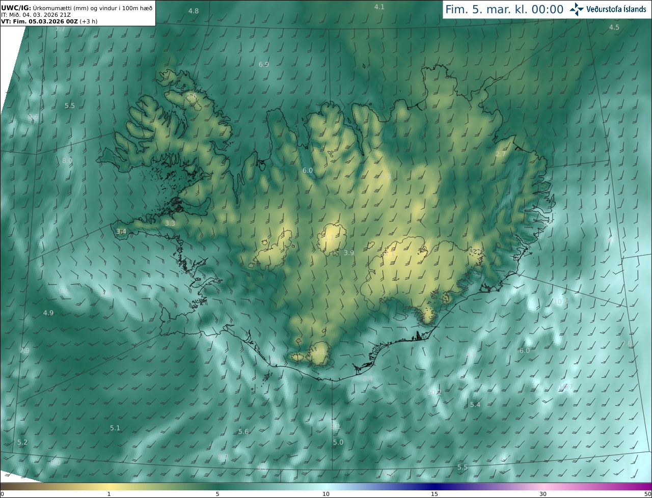Click the 3.4 value label on the map
652x498 pixels.
[x=121, y=232]
